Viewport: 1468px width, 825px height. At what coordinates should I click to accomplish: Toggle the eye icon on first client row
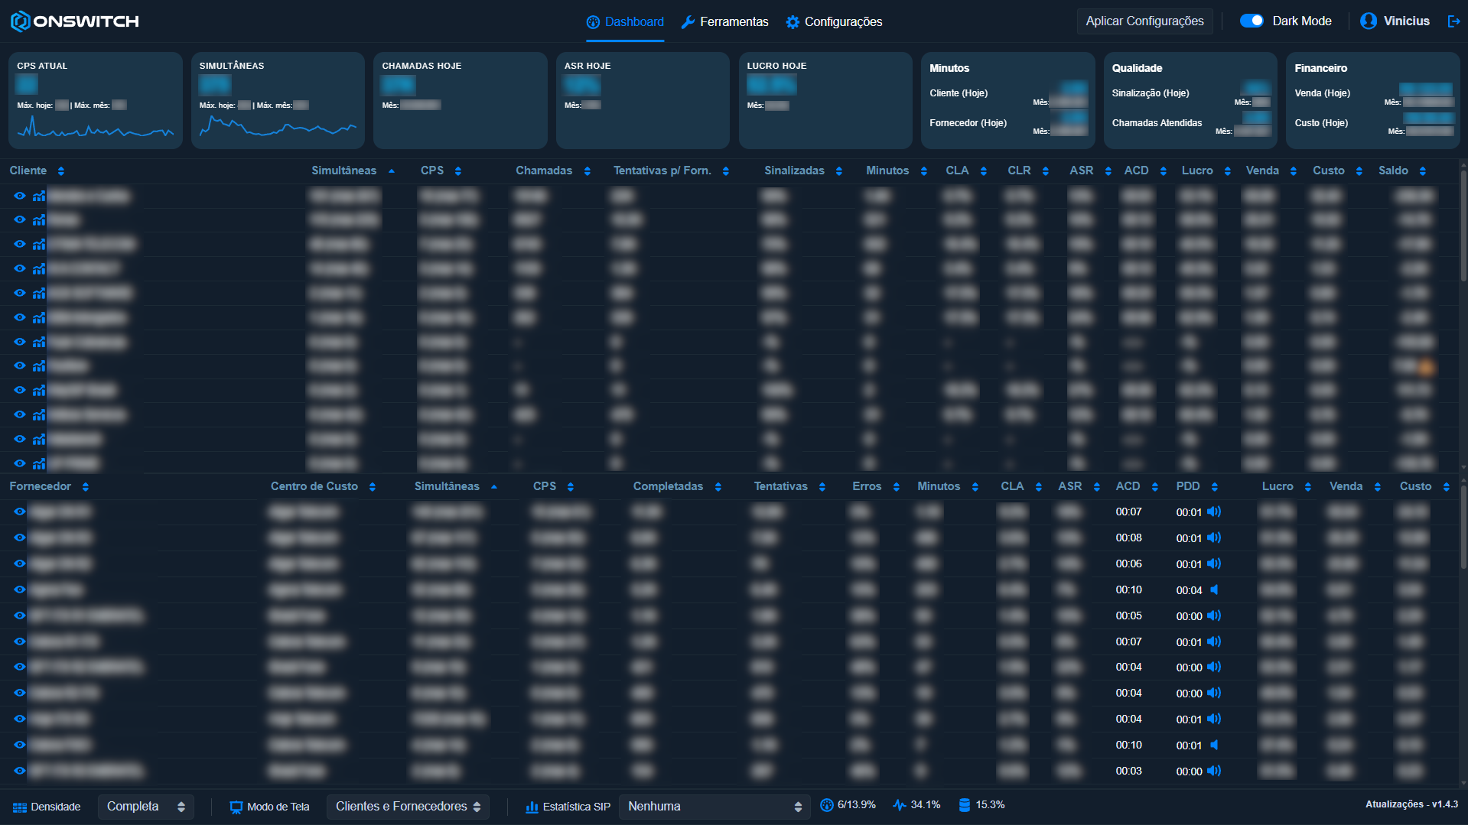[x=20, y=196]
